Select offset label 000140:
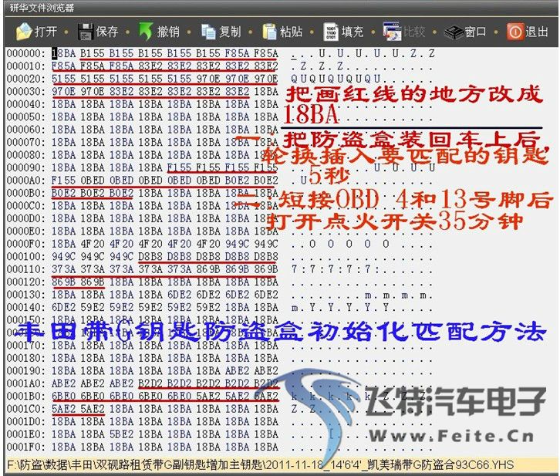Screen dimensions: 560x476 [26, 308]
